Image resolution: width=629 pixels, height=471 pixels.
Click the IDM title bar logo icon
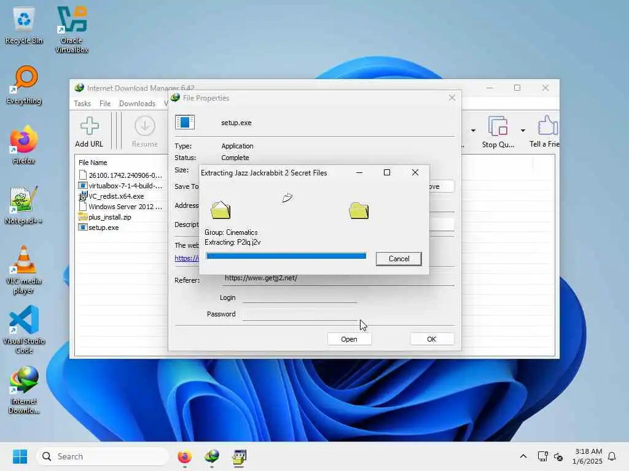(79, 88)
